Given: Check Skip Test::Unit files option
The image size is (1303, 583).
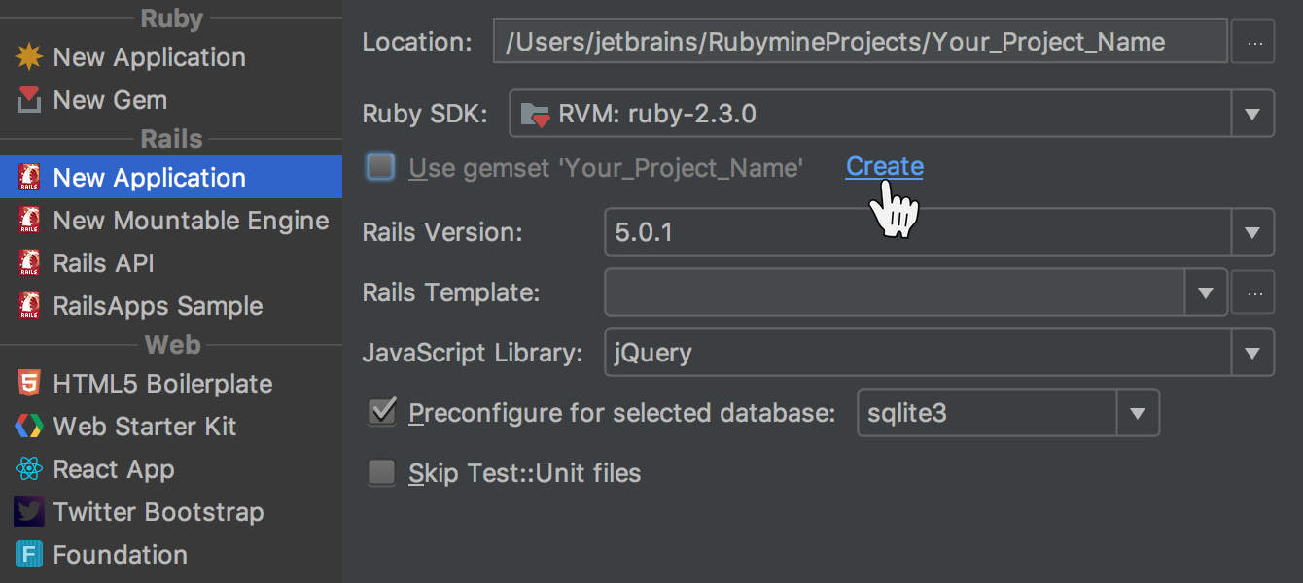Looking at the screenshot, I should (x=381, y=473).
